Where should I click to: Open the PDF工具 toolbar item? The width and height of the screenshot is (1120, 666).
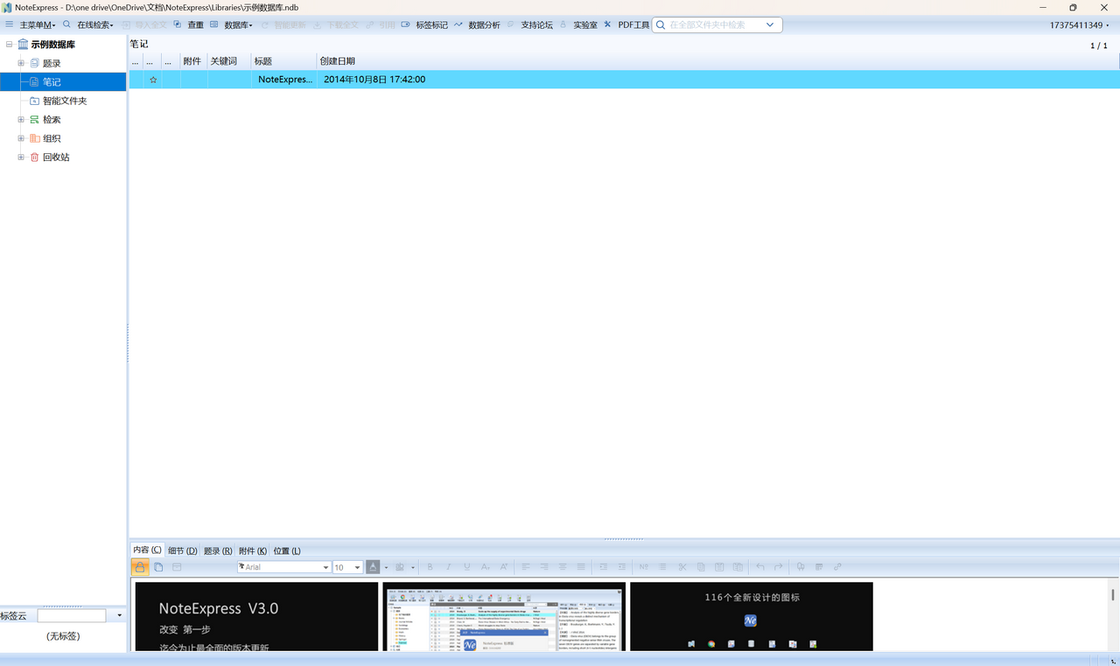point(633,25)
